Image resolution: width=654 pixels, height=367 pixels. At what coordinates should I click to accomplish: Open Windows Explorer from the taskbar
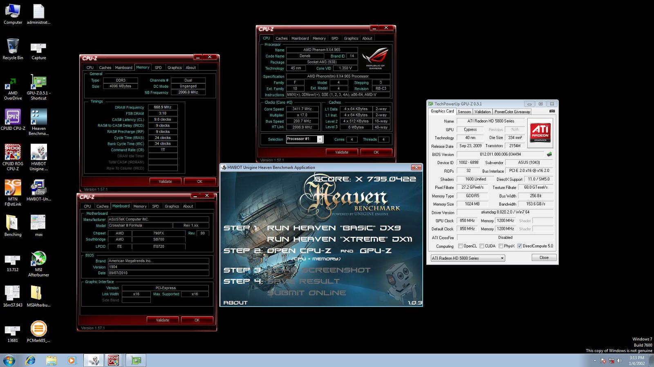pyautogui.click(x=51, y=360)
